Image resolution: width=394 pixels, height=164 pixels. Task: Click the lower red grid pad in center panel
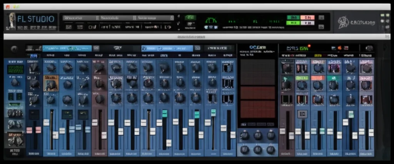(257, 109)
